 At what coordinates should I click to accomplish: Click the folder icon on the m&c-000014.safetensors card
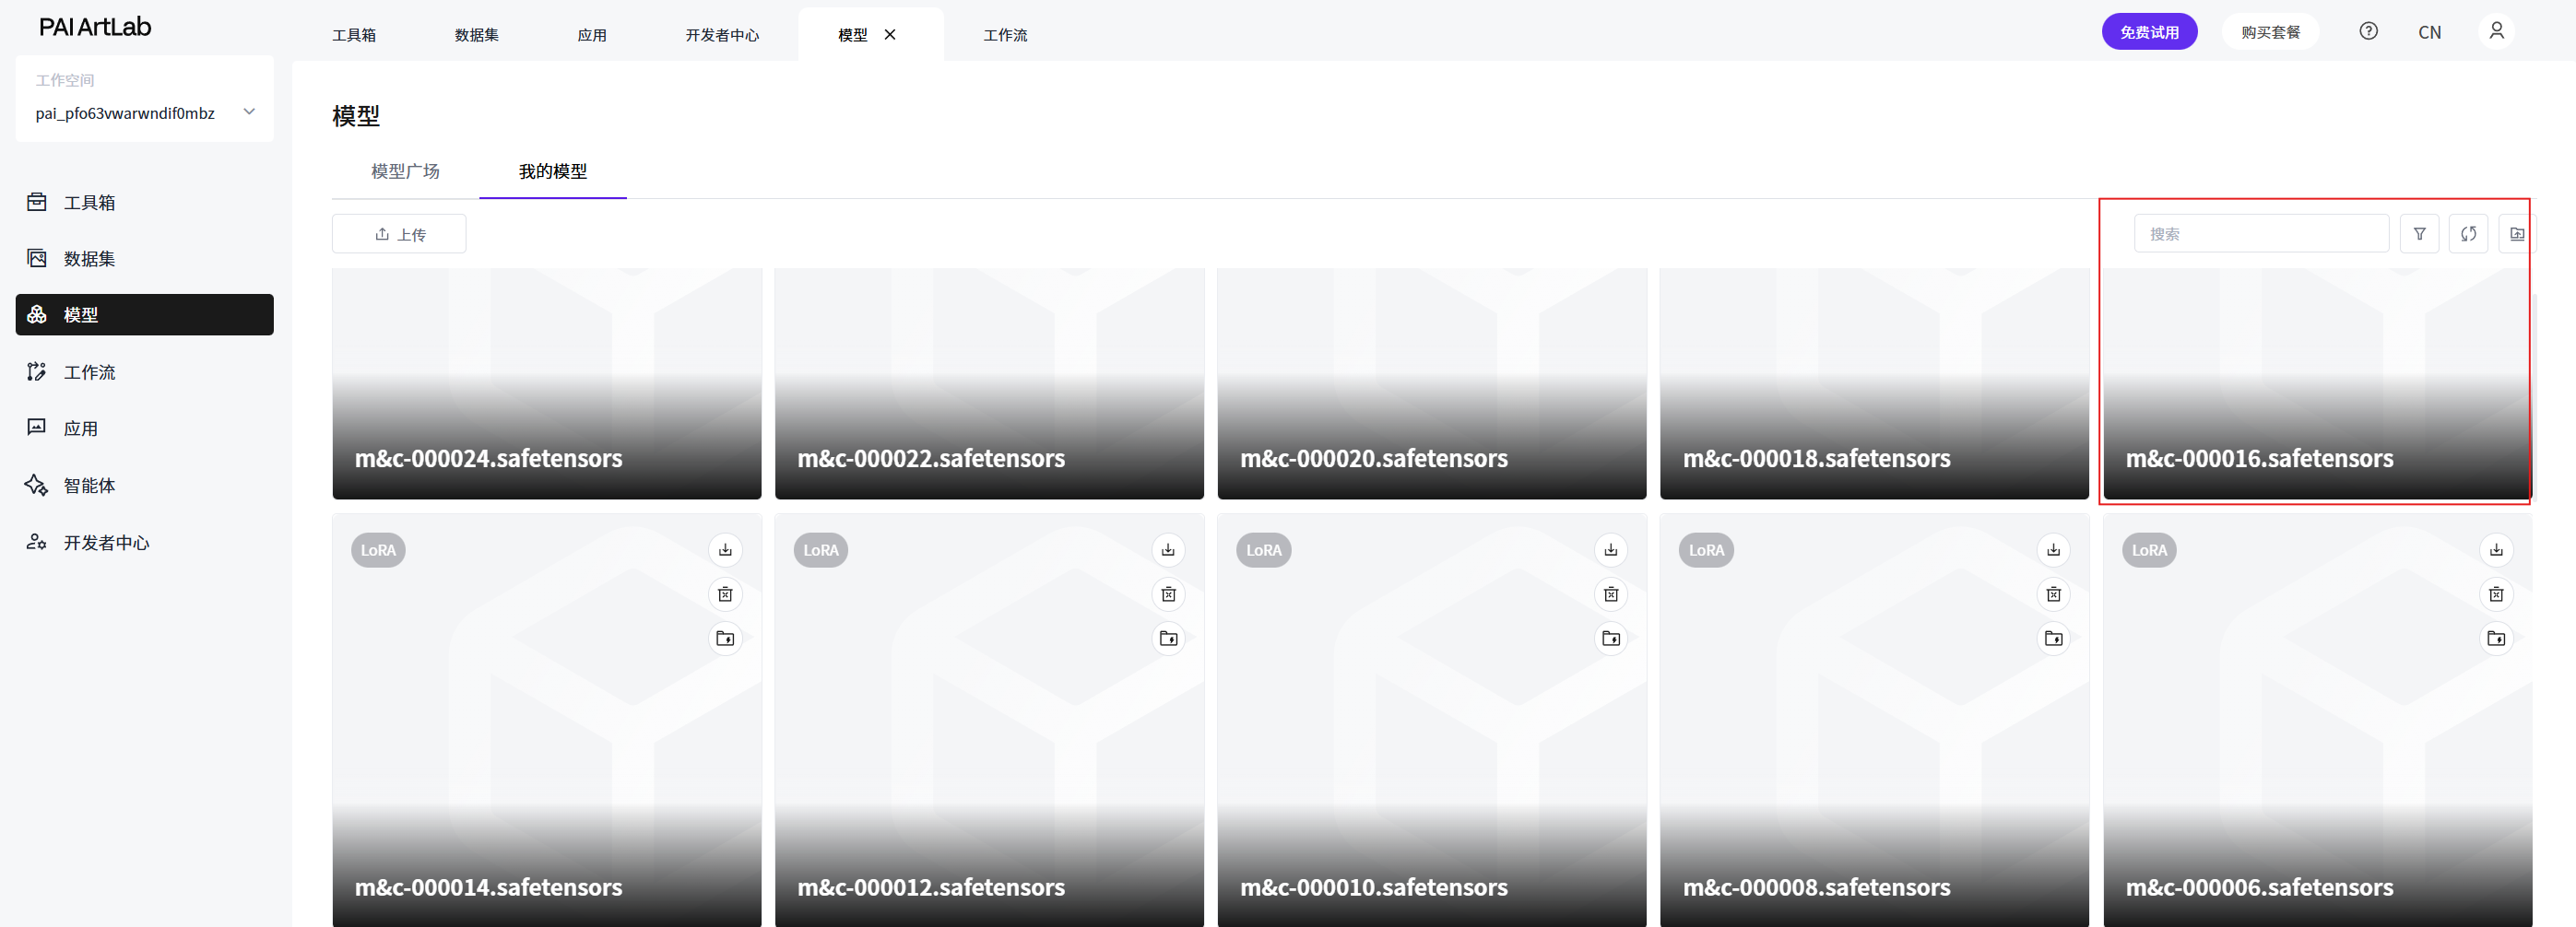[725, 639]
